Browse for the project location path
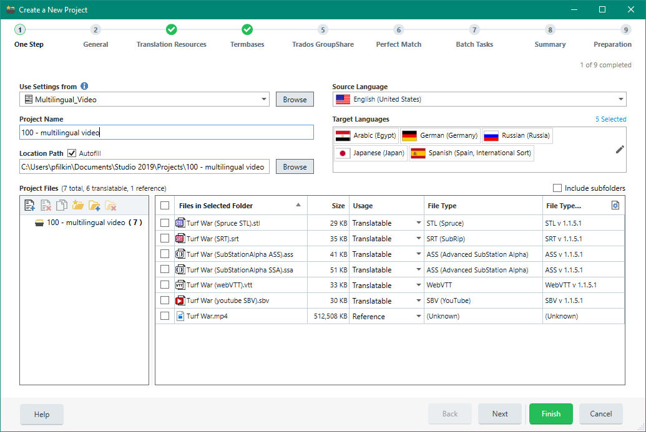 coord(295,167)
